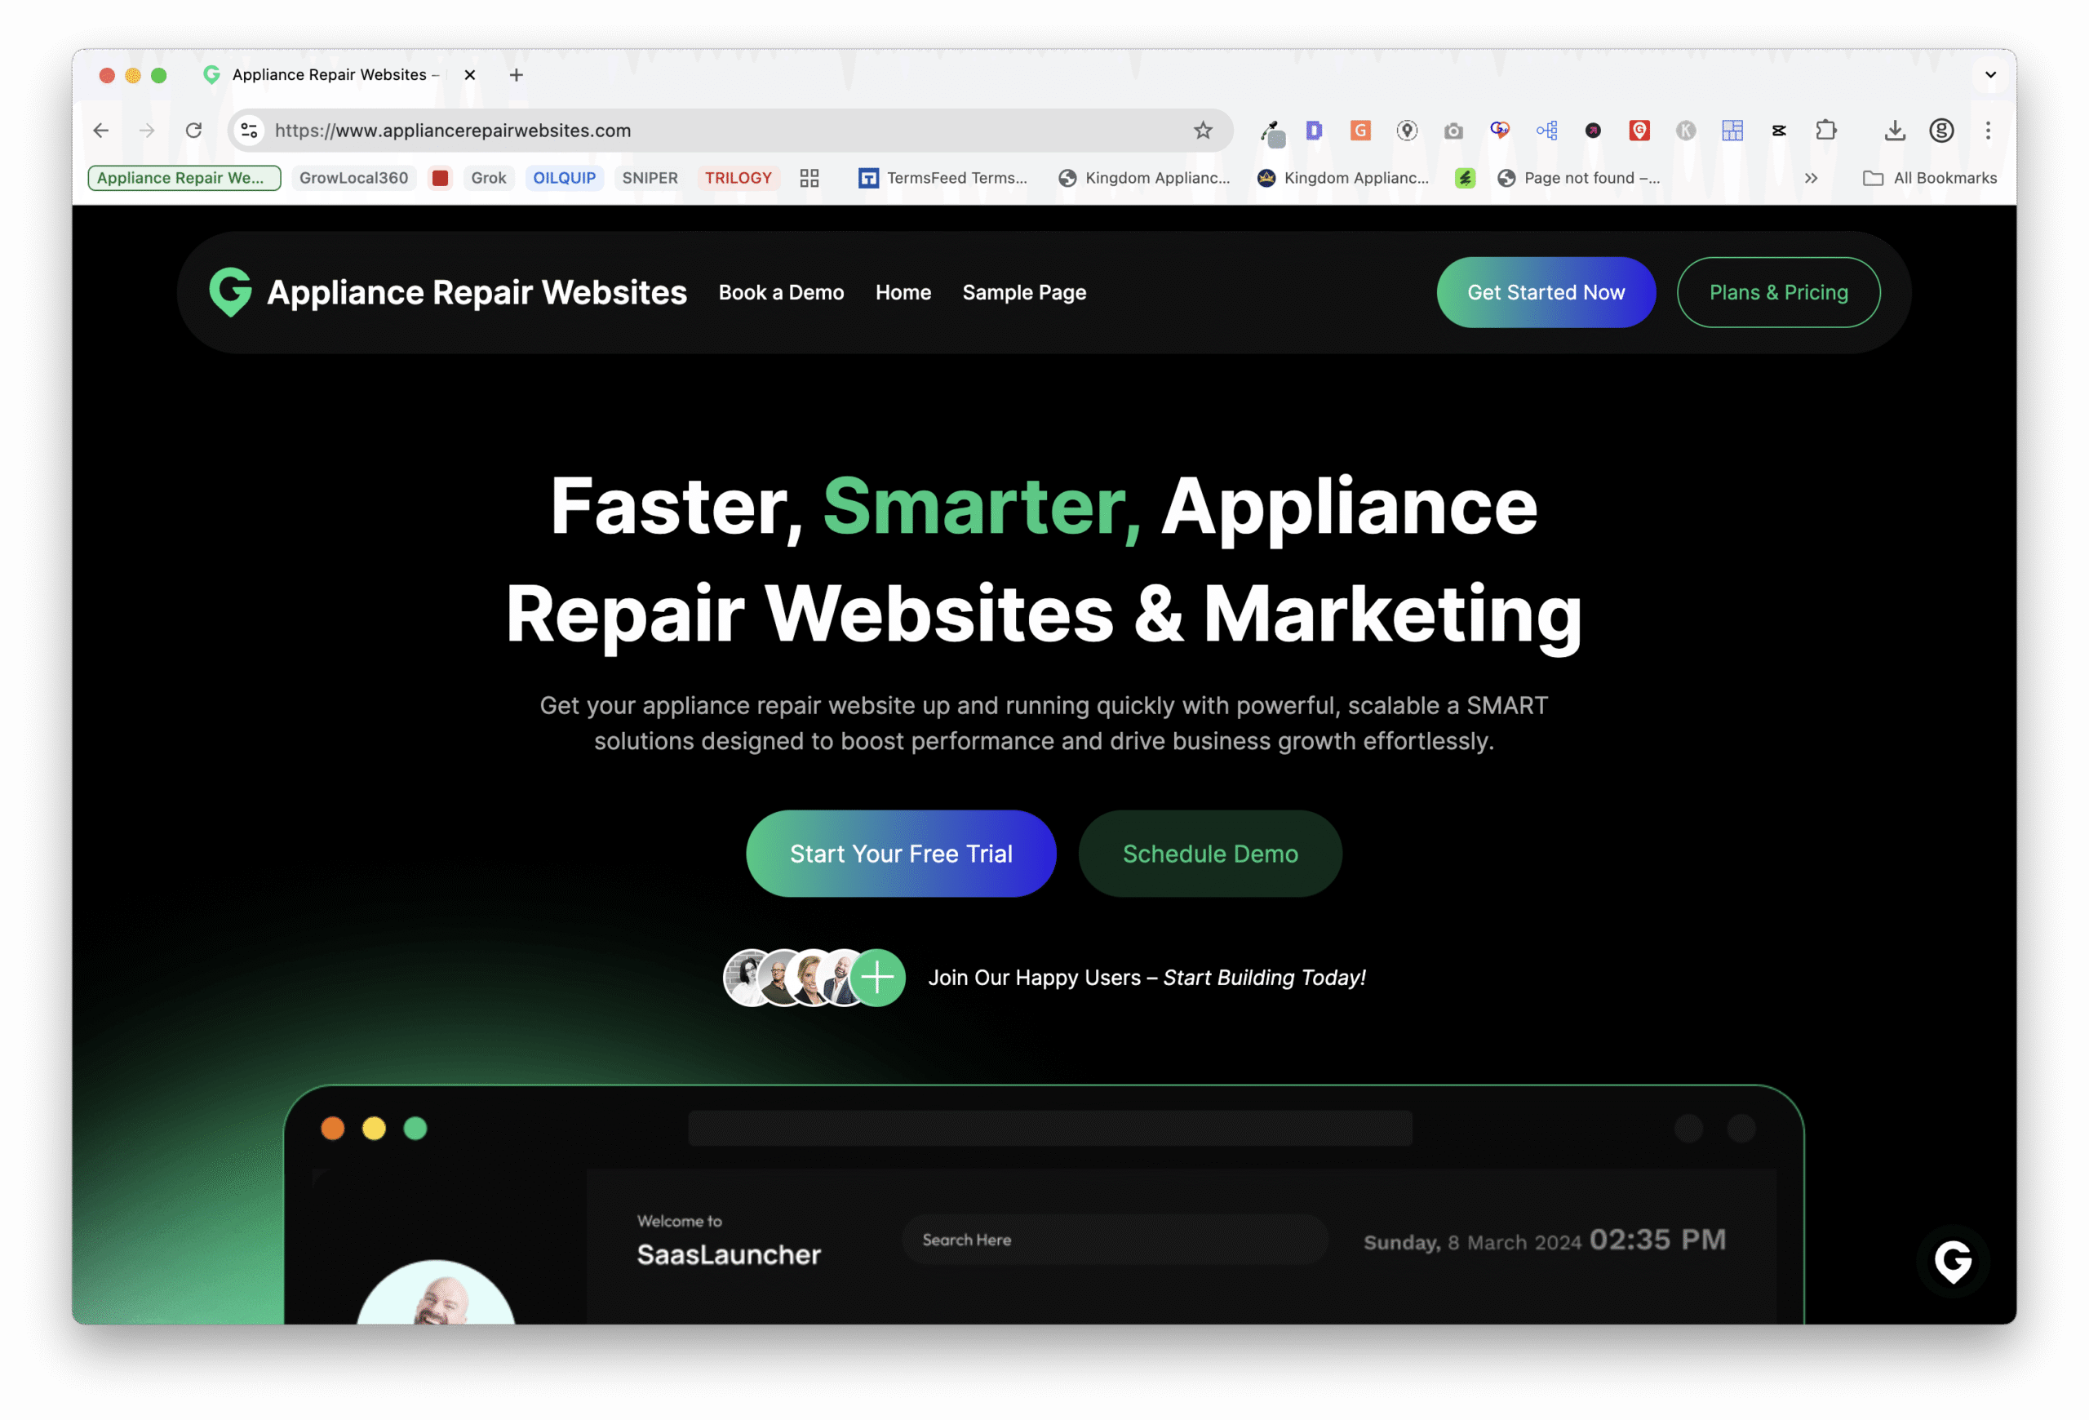Select Home in site navigation

coord(903,292)
